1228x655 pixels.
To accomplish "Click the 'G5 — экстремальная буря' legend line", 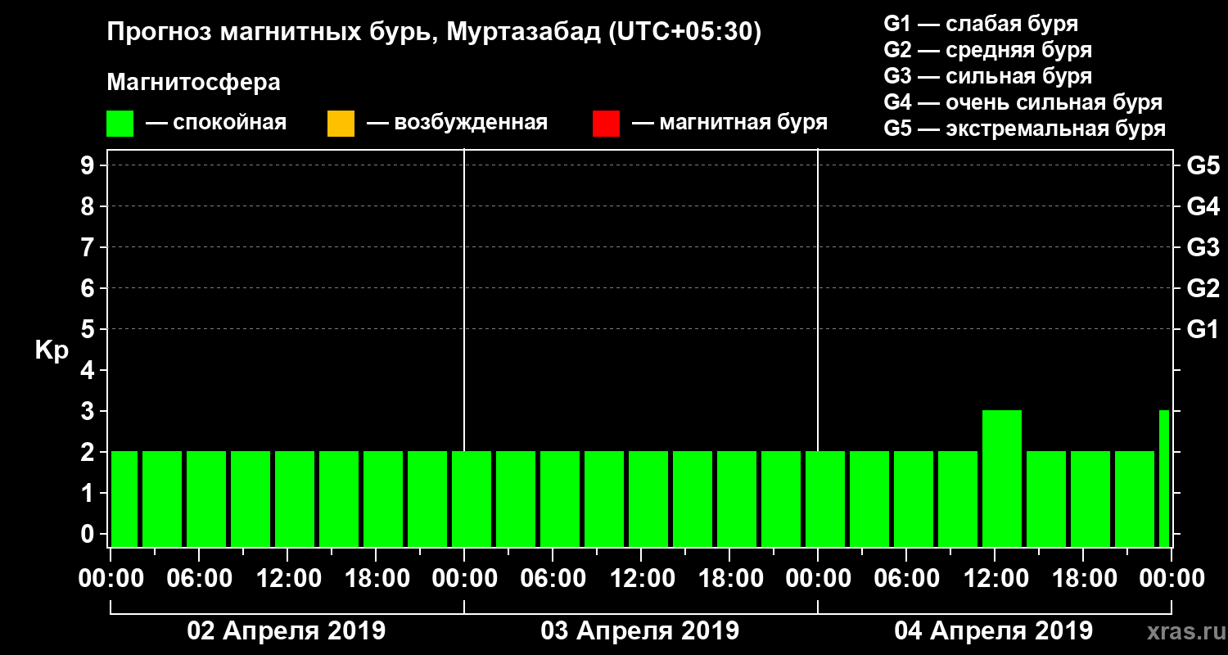I will (1024, 129).
